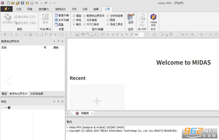This screenshot has height=140, width=219.
Task: Click the Undo arrow icon
Action: [x=37, y=3]
